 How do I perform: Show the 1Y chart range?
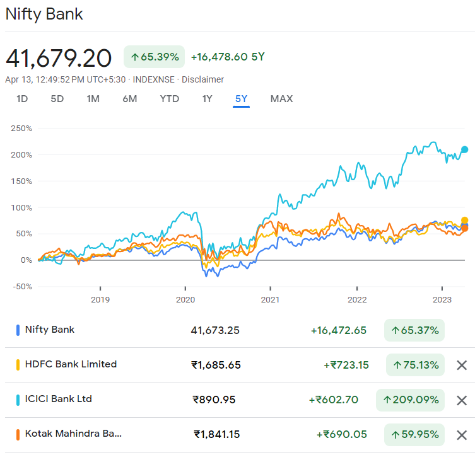[207, 99]
